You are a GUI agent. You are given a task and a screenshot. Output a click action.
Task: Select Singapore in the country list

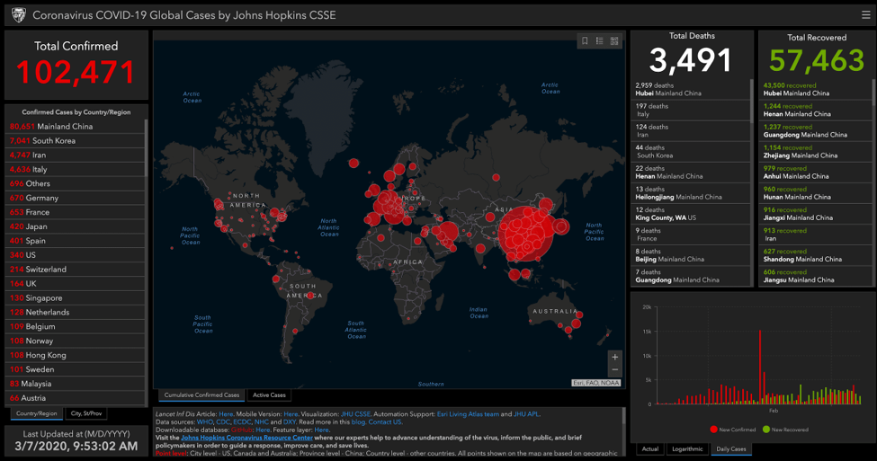point(75,297)
